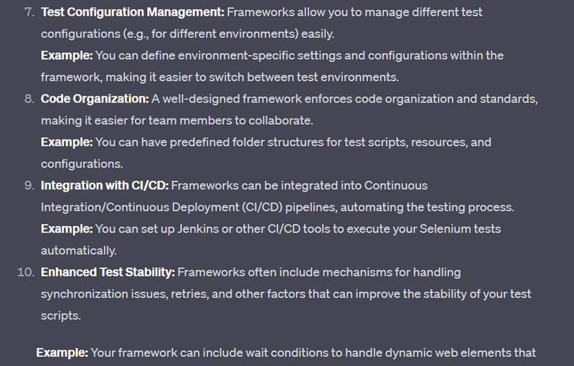Click the "Test Configuration Management" heading
The image size is (574, 366).
[x=132, y=12]
